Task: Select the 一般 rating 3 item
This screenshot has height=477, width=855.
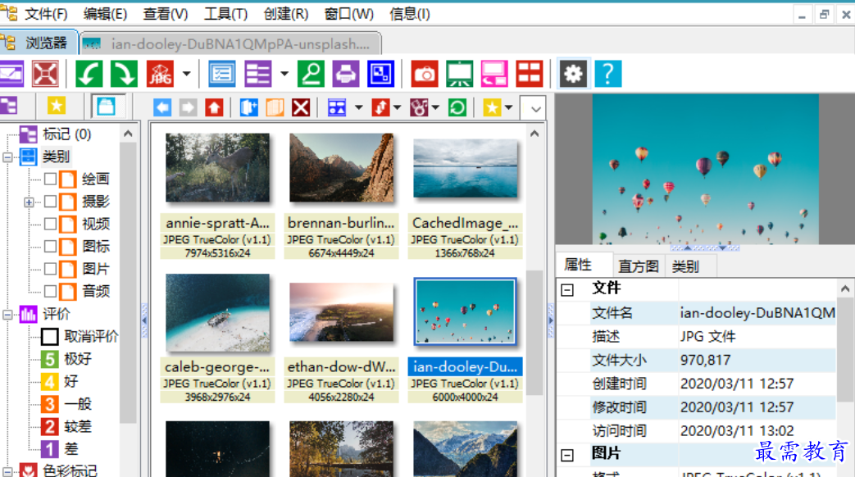Action: pyautogui.click(x=66, y=404)
